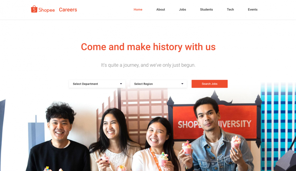296x171 pixels.
Task: Open the Events page
Action: (x=253, y=9)
